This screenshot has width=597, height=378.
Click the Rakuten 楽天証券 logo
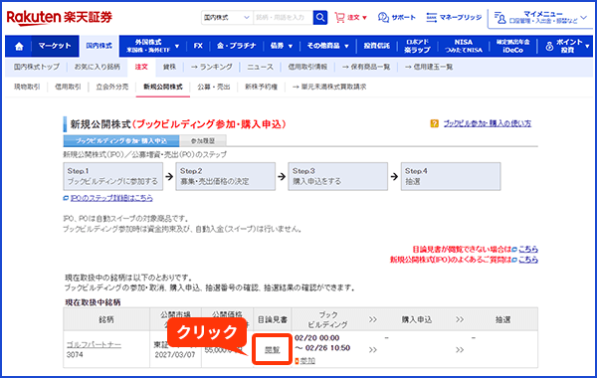point(60,18)
